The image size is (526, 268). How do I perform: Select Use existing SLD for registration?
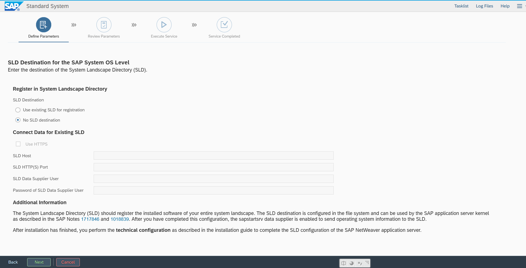point(18,110)
